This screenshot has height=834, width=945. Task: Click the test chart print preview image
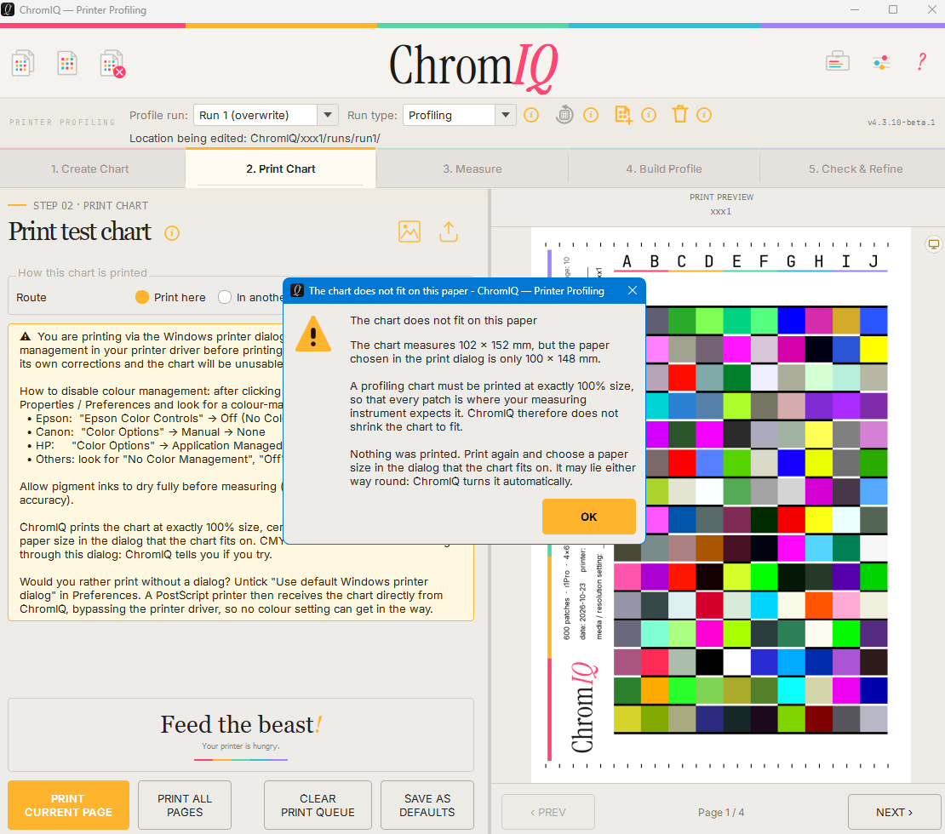point(720,505)
